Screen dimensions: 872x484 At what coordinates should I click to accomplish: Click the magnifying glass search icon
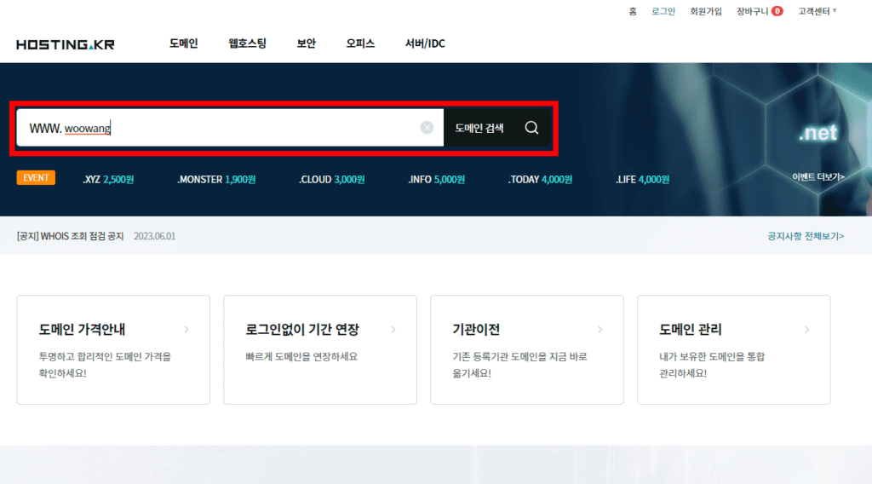click(x=531, y=128)
